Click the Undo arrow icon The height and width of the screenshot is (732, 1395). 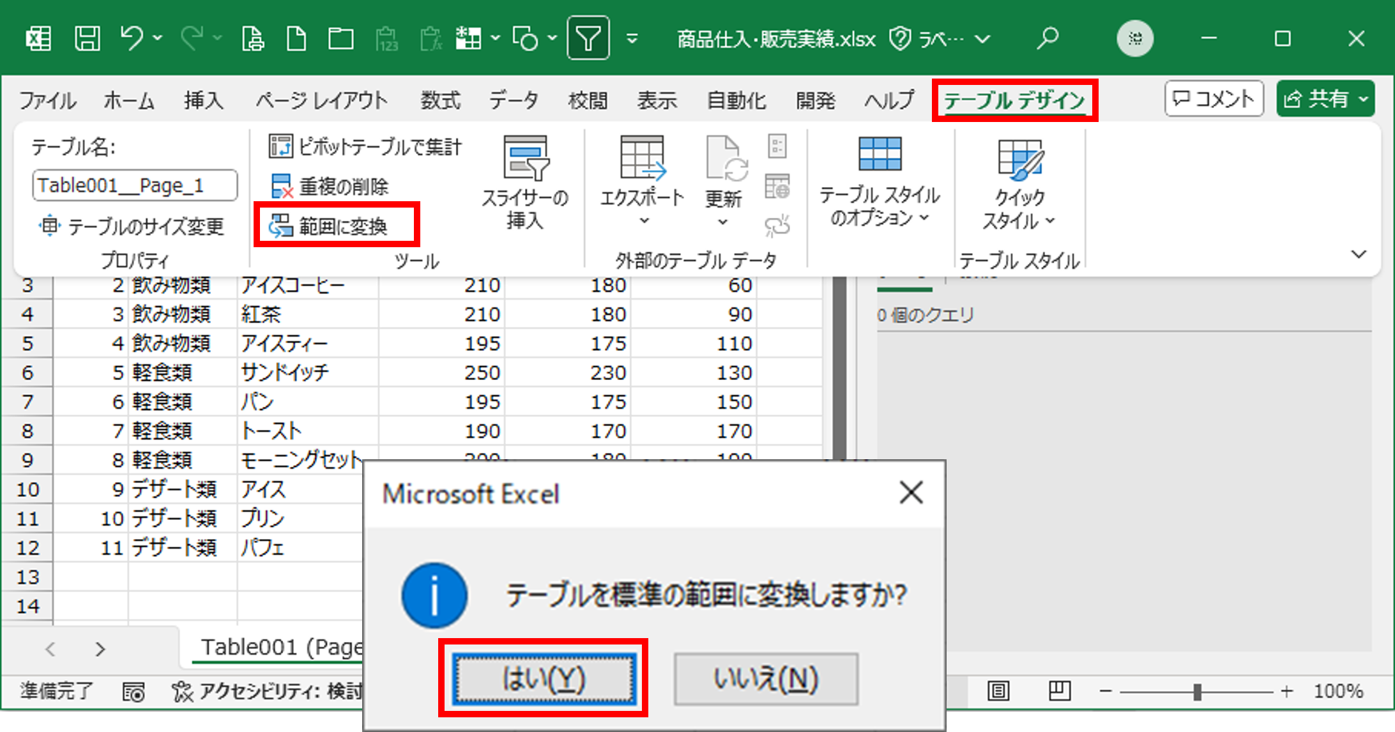(x=132, y=38)
